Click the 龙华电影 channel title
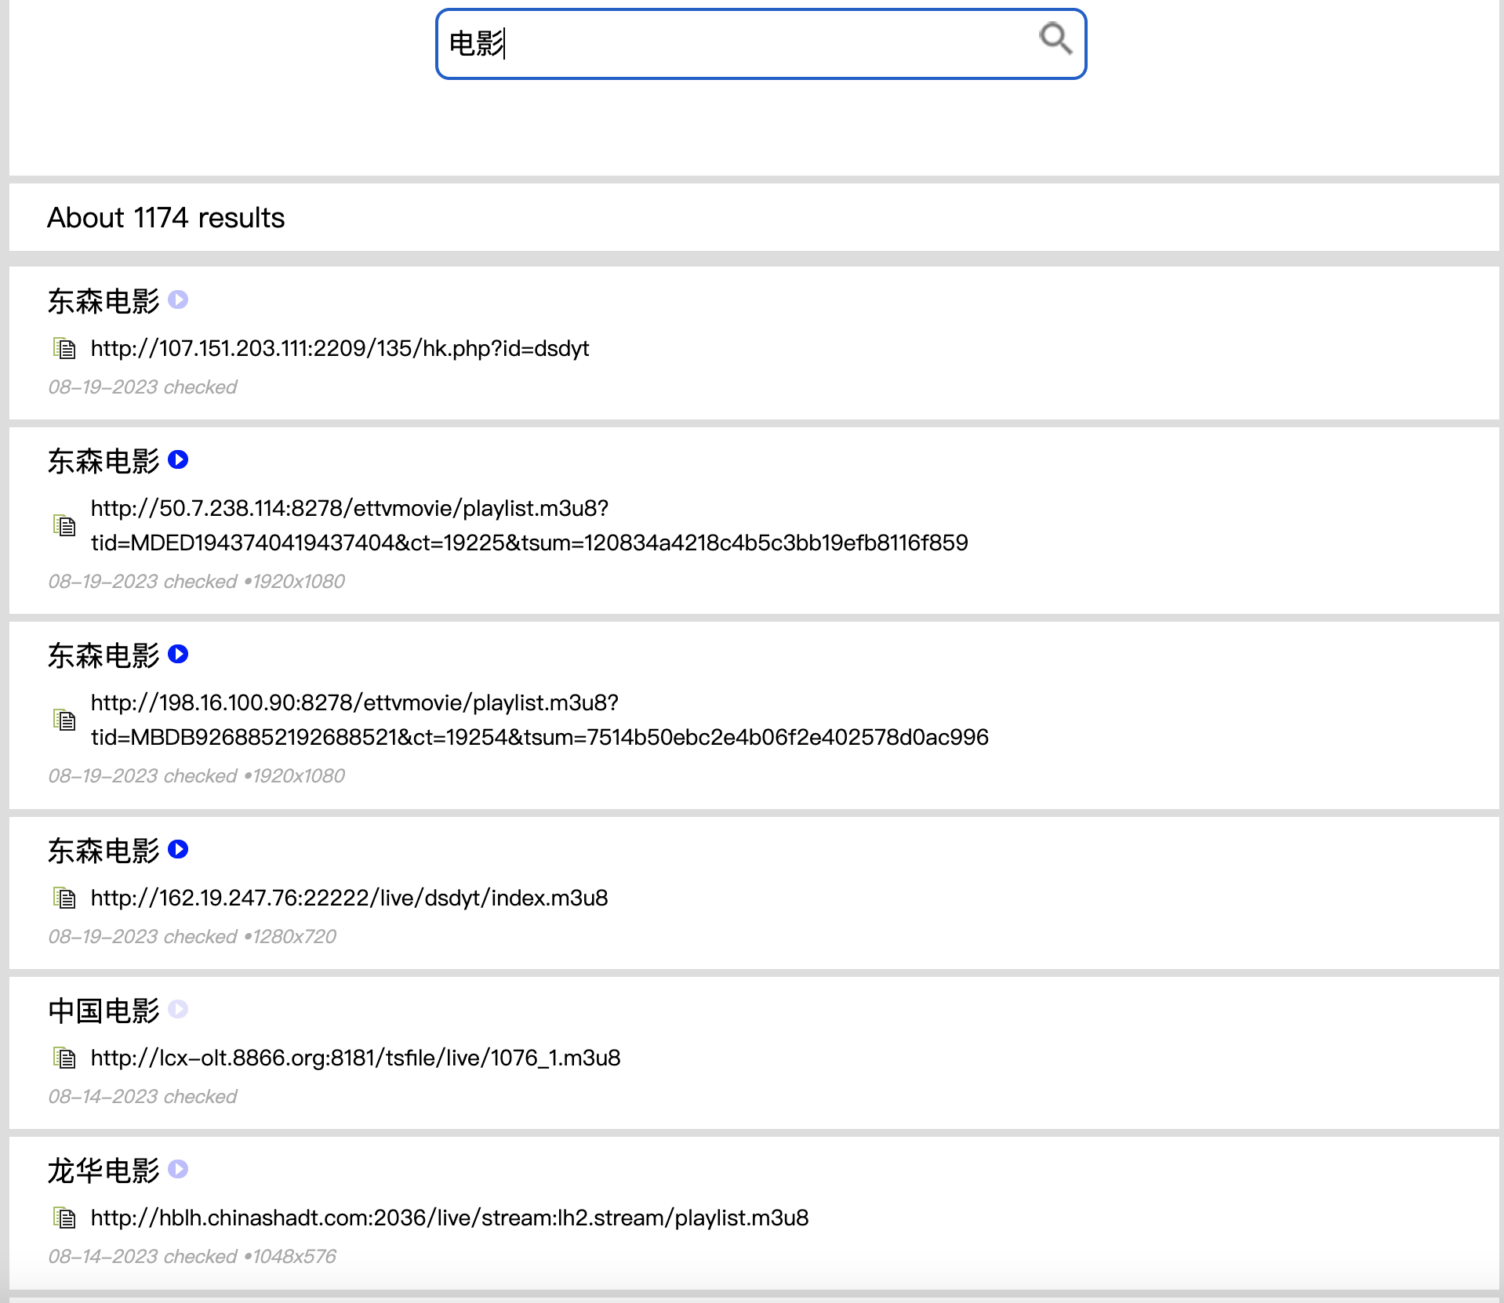 click(x=104, y=1171)
